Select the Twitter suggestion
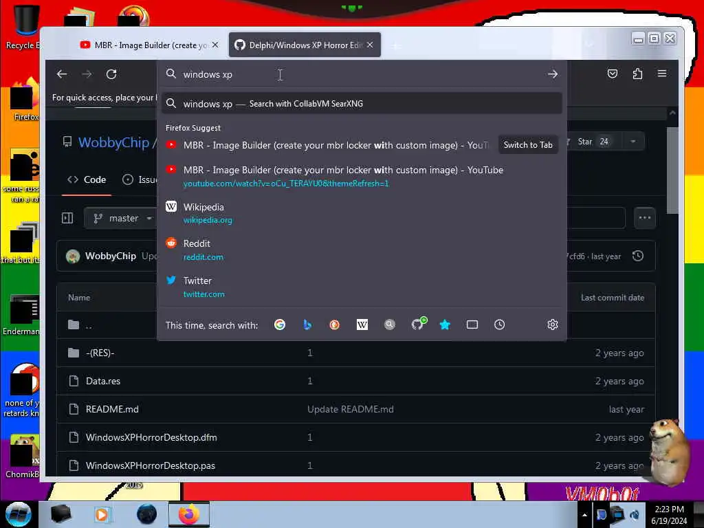The height and width of the screenshot is (528, 704). [362, 287]
